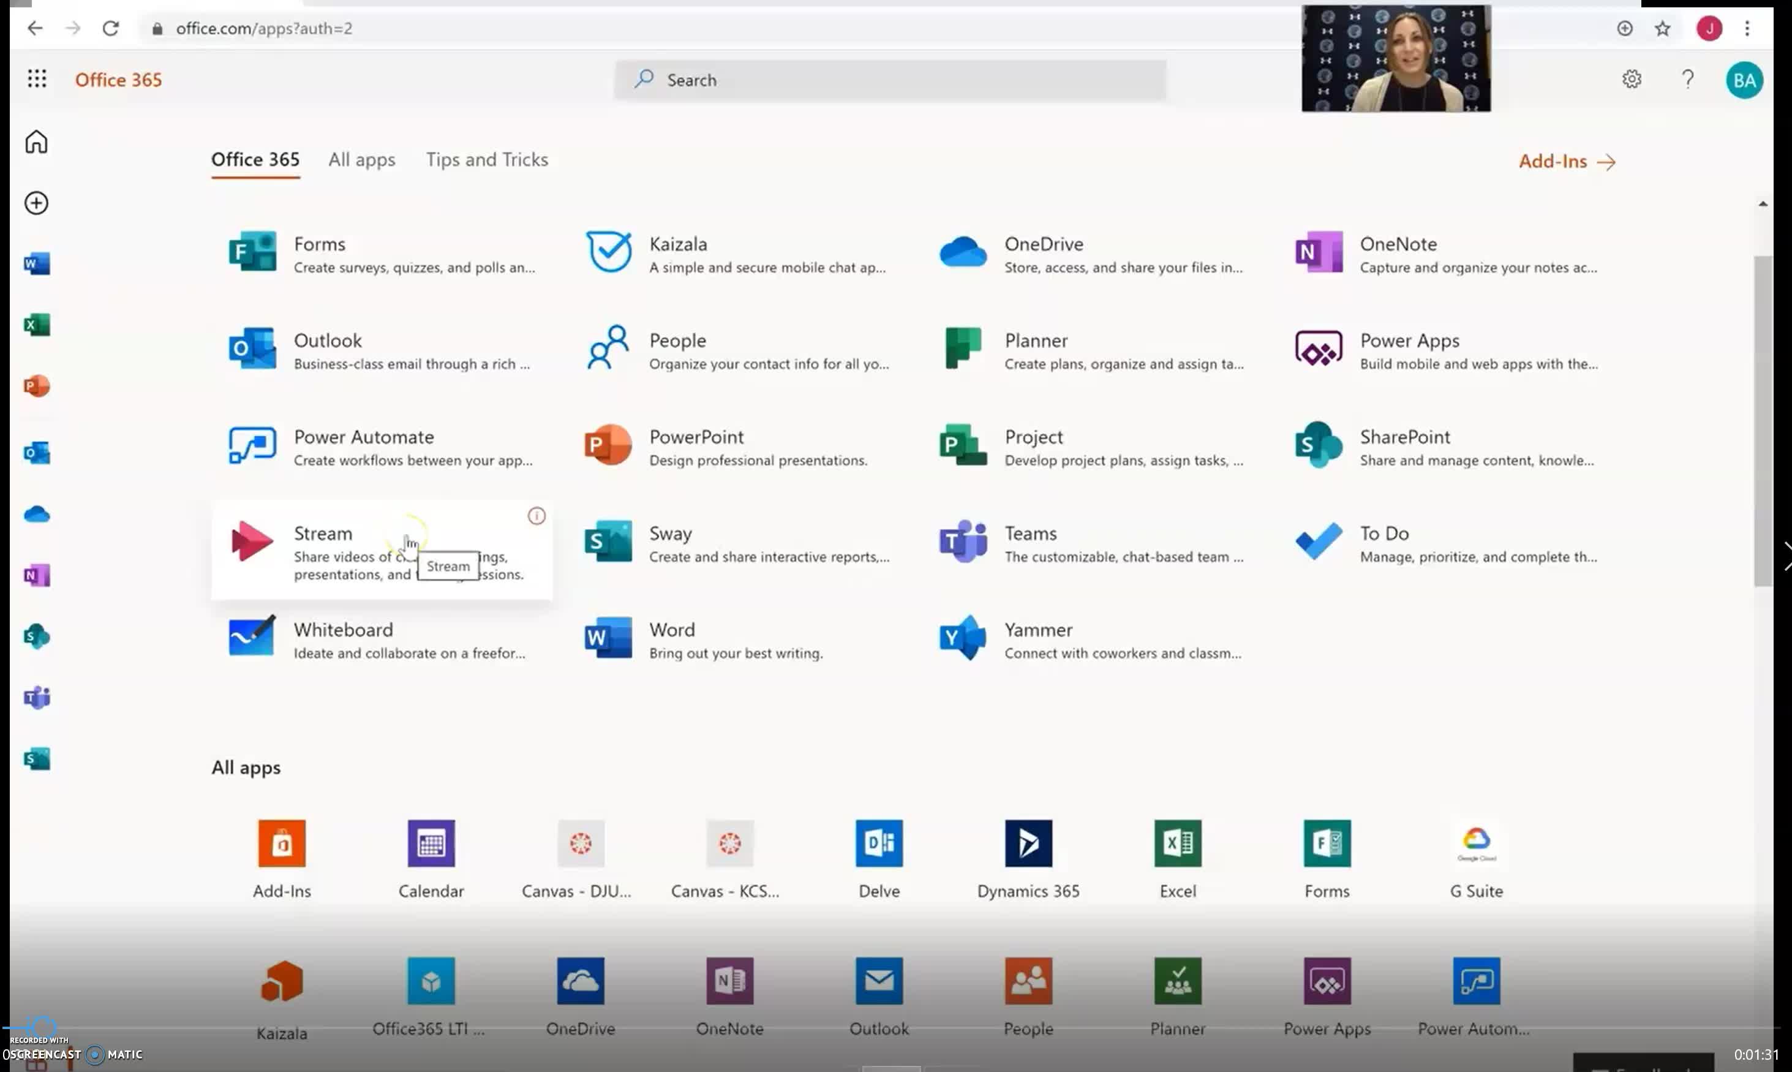1792x1072 pixels.
Task: Open Dynamics 365 in All apps
Action: [1028, 859]
